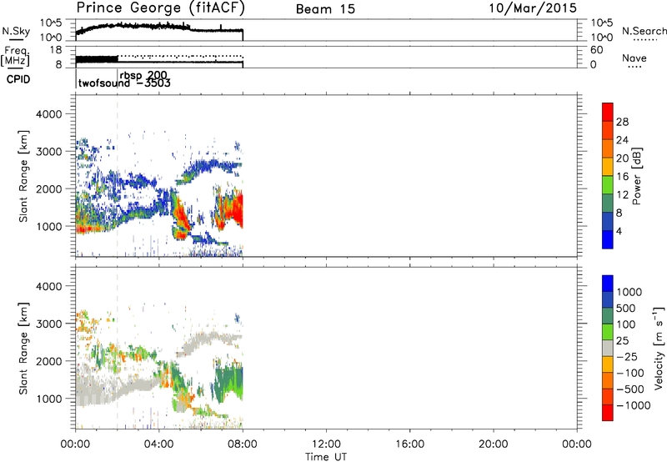Image resolution: width=667 pixels, height=462 pixels.
Task: Click the blue bottom of power color bar
Action: click(x=608, y=239)
